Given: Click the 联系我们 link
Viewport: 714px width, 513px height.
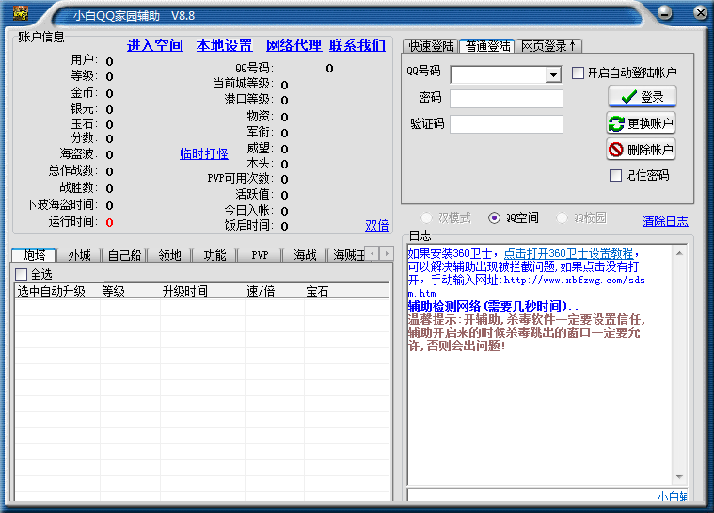Looking at the screenshot, I should (357, 45).
